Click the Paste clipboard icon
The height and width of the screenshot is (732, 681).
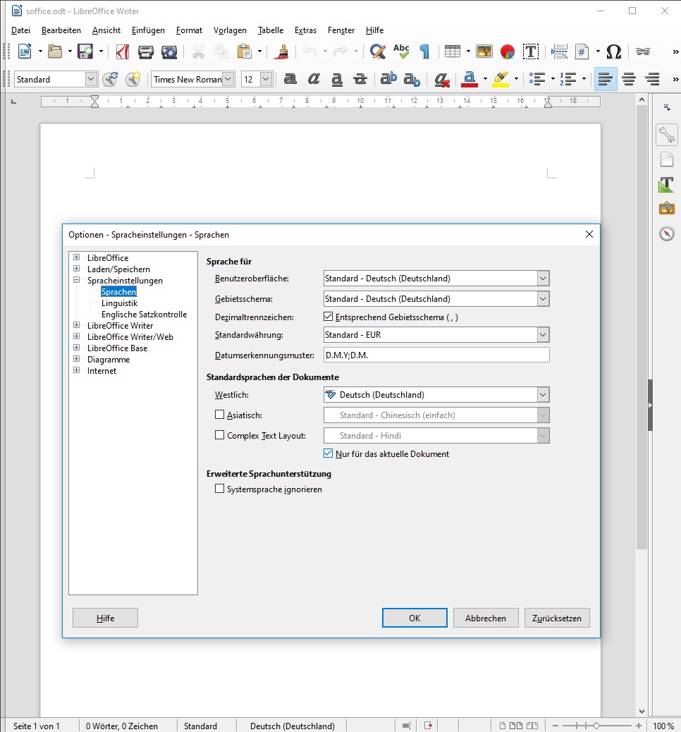coord(244,51)
